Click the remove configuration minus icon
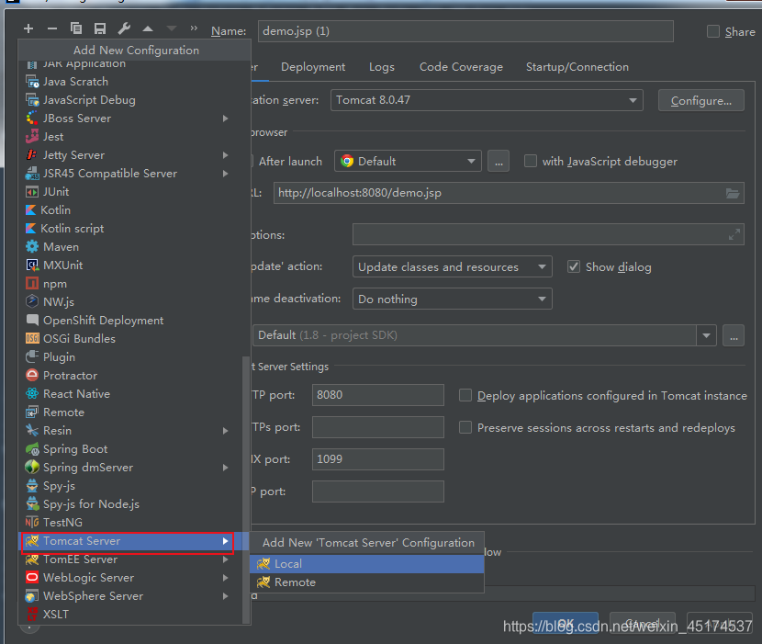The width and height of the screenshot is (762, 644). coord(52,28)
